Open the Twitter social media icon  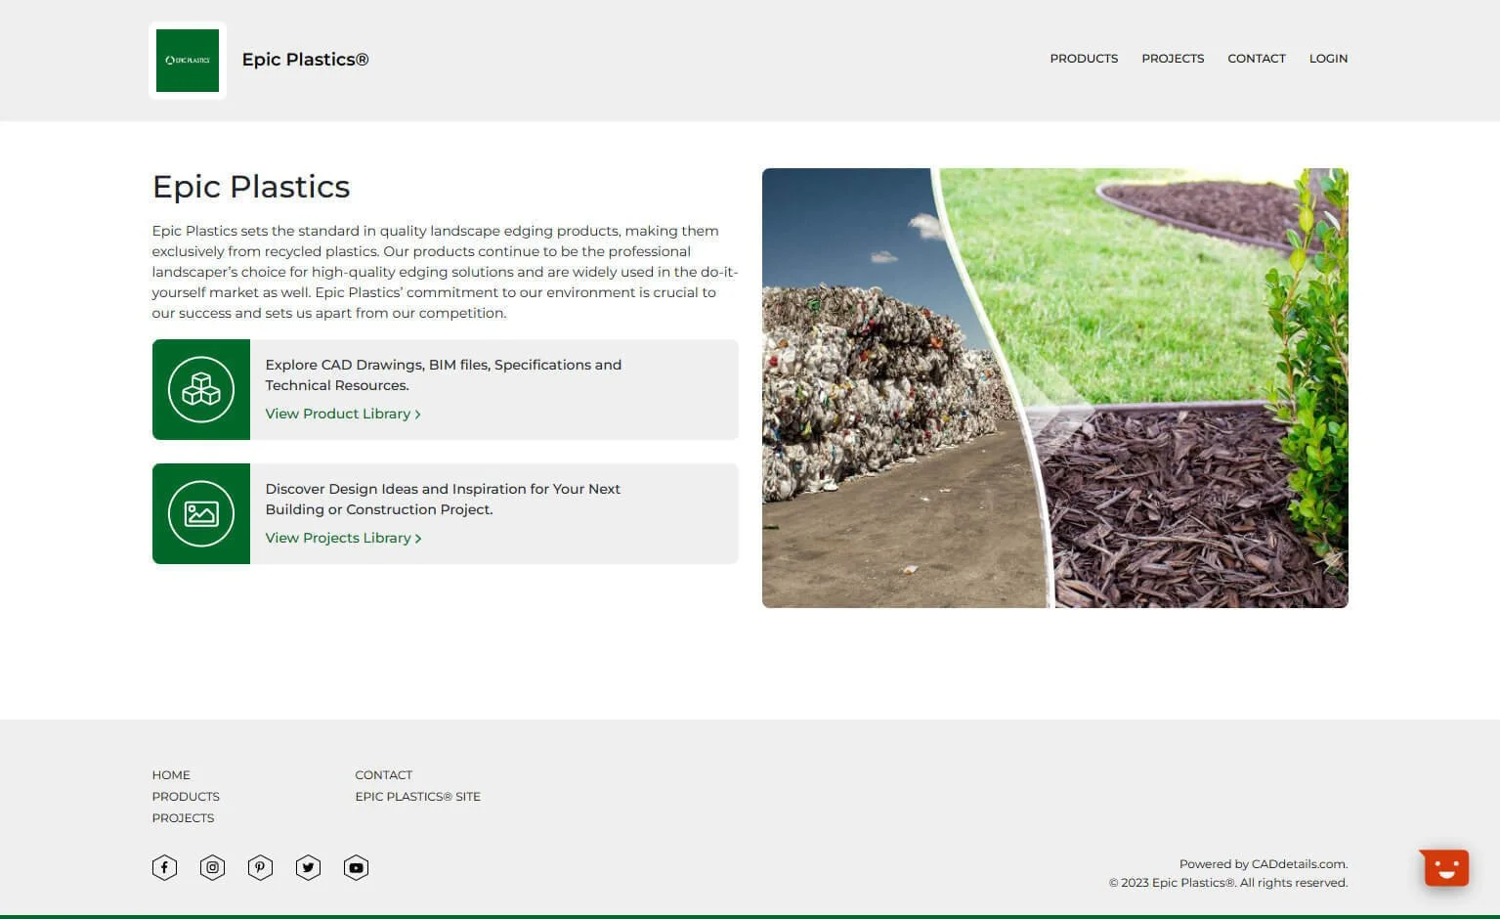tap(307, 866)
